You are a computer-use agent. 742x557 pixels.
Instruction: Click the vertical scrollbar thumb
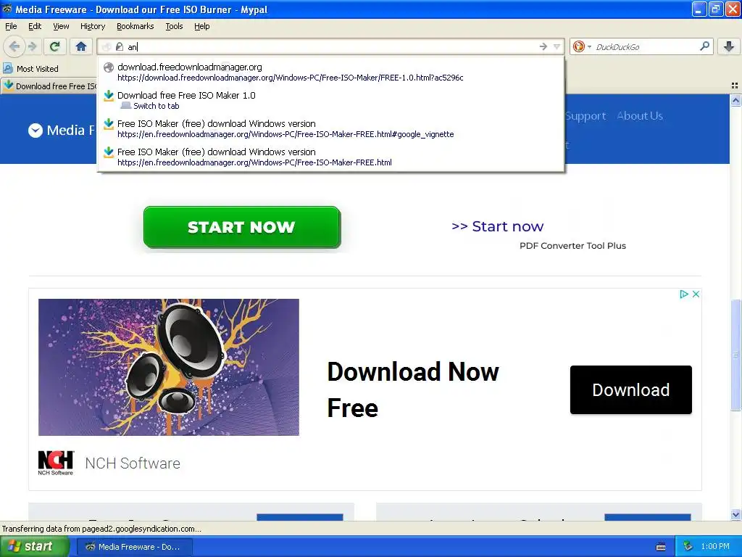point(735,355)
